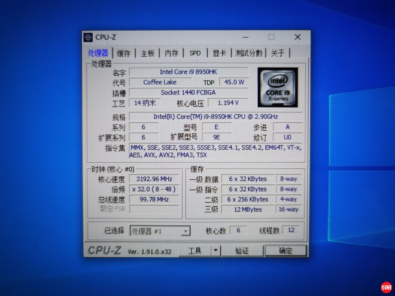This screenshot has width=395, height=296.
Task: Expand the 处理器 #1 selection dropdown
Action: tap(185, 231)
